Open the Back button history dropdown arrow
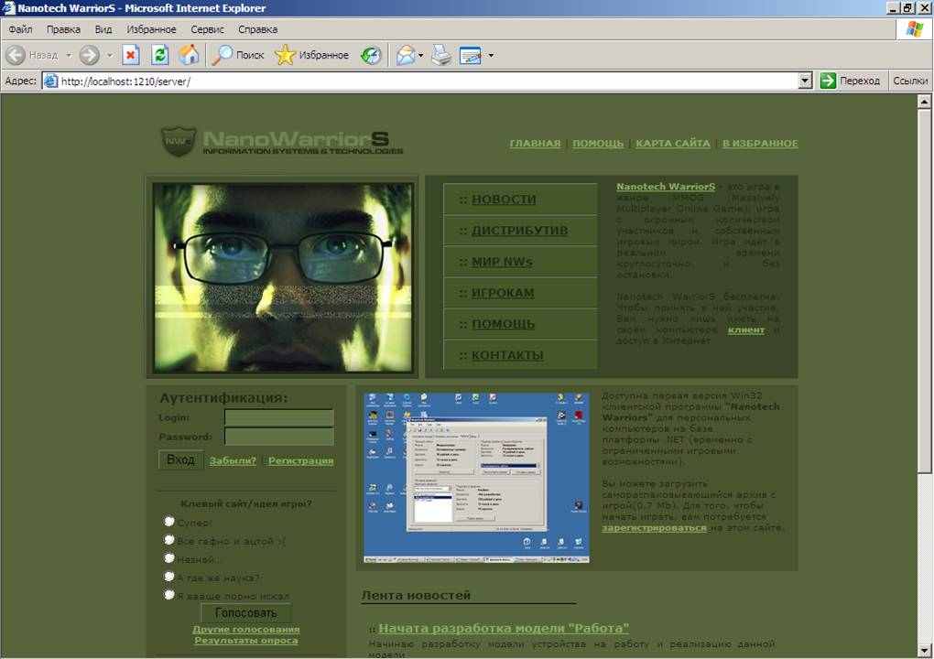The width and height of the screenshot is (934, 659). [68, 55]
